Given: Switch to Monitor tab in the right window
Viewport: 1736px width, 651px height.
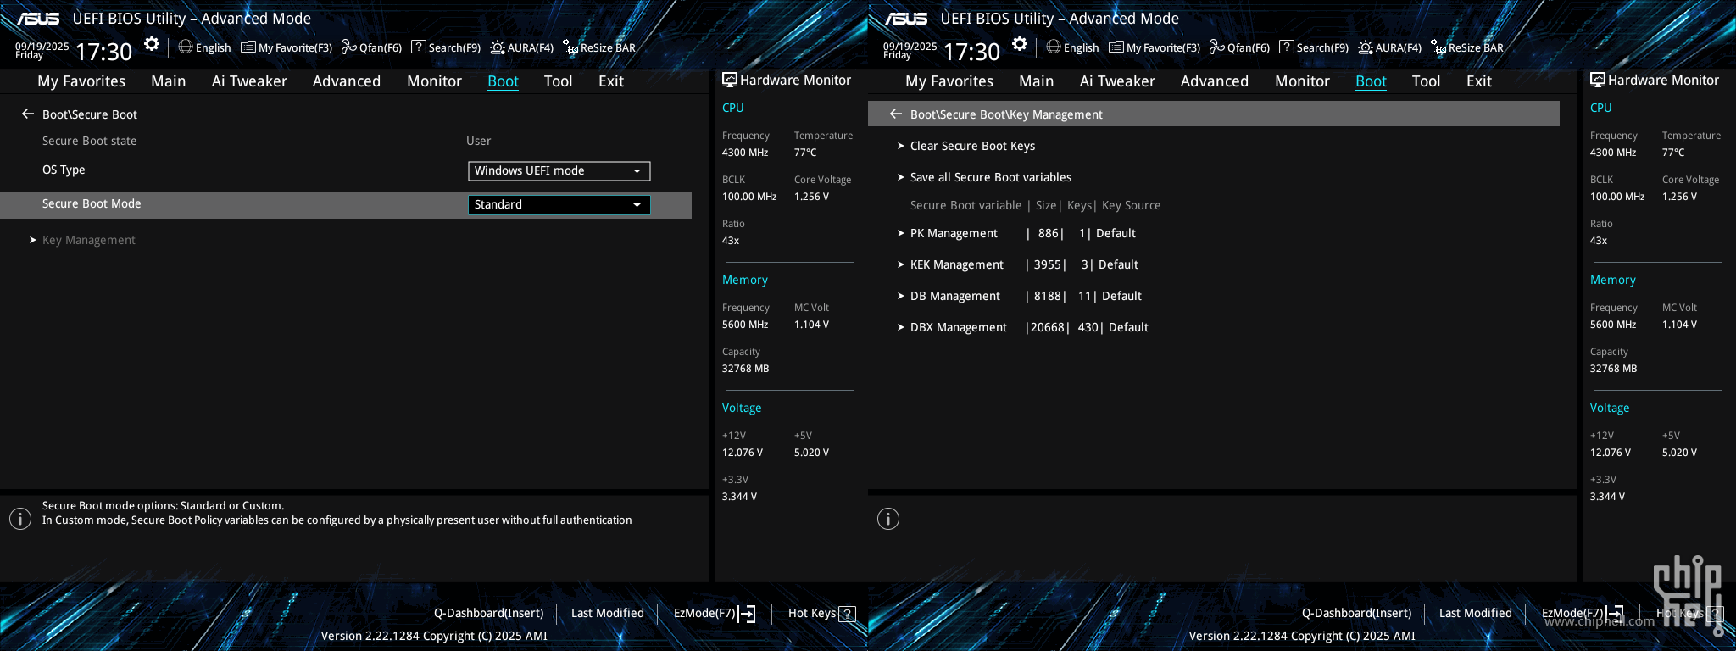Looking at the screenshot, I should click(x=1303, y=81).
